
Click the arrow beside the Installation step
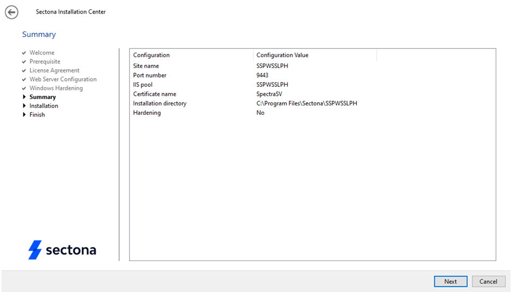[24, 106]
